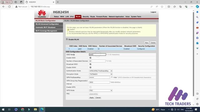Open the Voice tab
Screen dimensions: 200x112
(x=127, y=16)
